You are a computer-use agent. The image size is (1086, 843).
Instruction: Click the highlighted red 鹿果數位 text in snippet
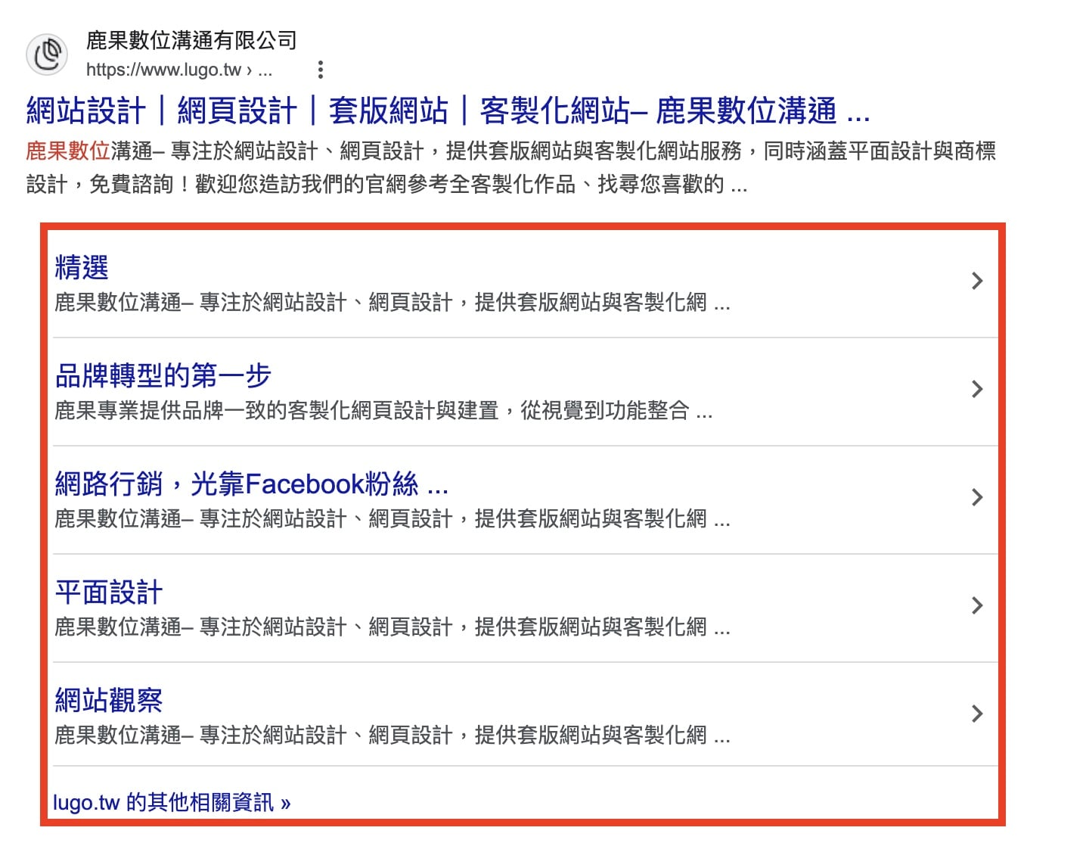tap(68, 151)
